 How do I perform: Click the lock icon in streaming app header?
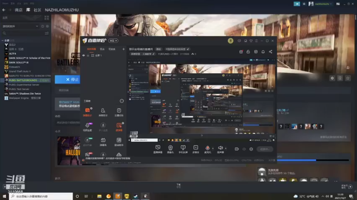click(248, 52)
